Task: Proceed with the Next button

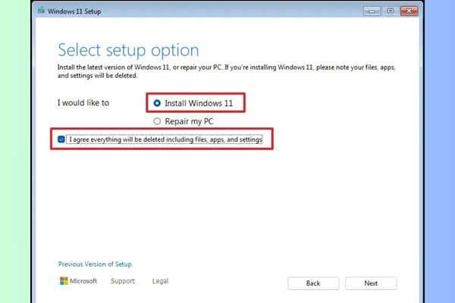Action: click(371, 283)
